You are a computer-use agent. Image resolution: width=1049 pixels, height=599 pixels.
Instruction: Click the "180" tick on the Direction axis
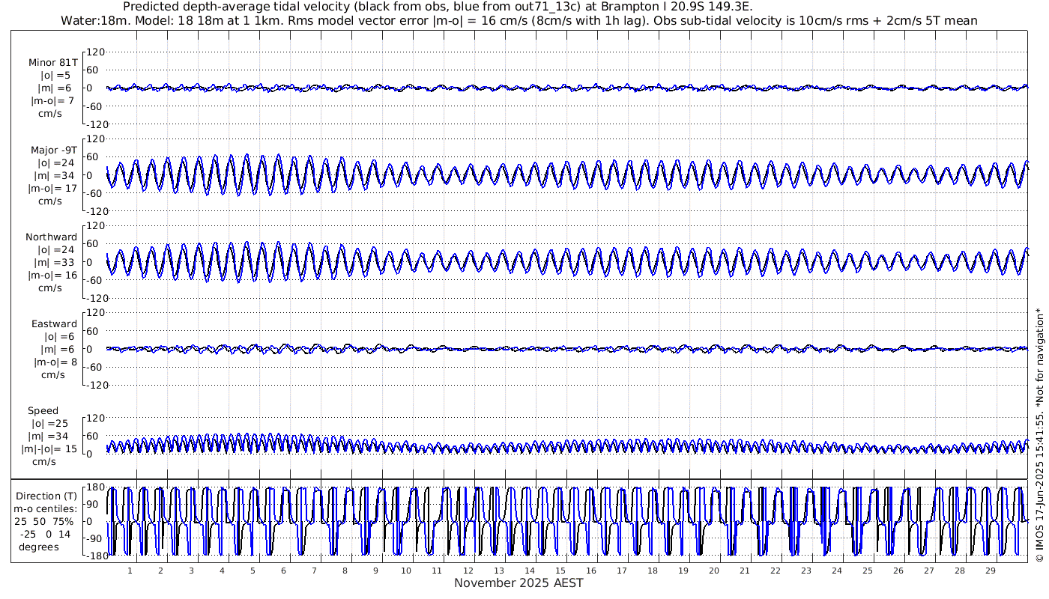(94, 487)
